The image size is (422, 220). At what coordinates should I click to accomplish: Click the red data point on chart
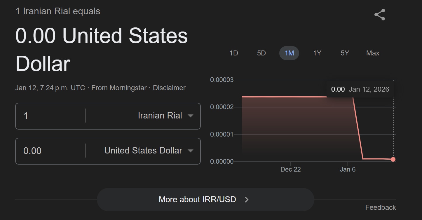click(393, 159)
